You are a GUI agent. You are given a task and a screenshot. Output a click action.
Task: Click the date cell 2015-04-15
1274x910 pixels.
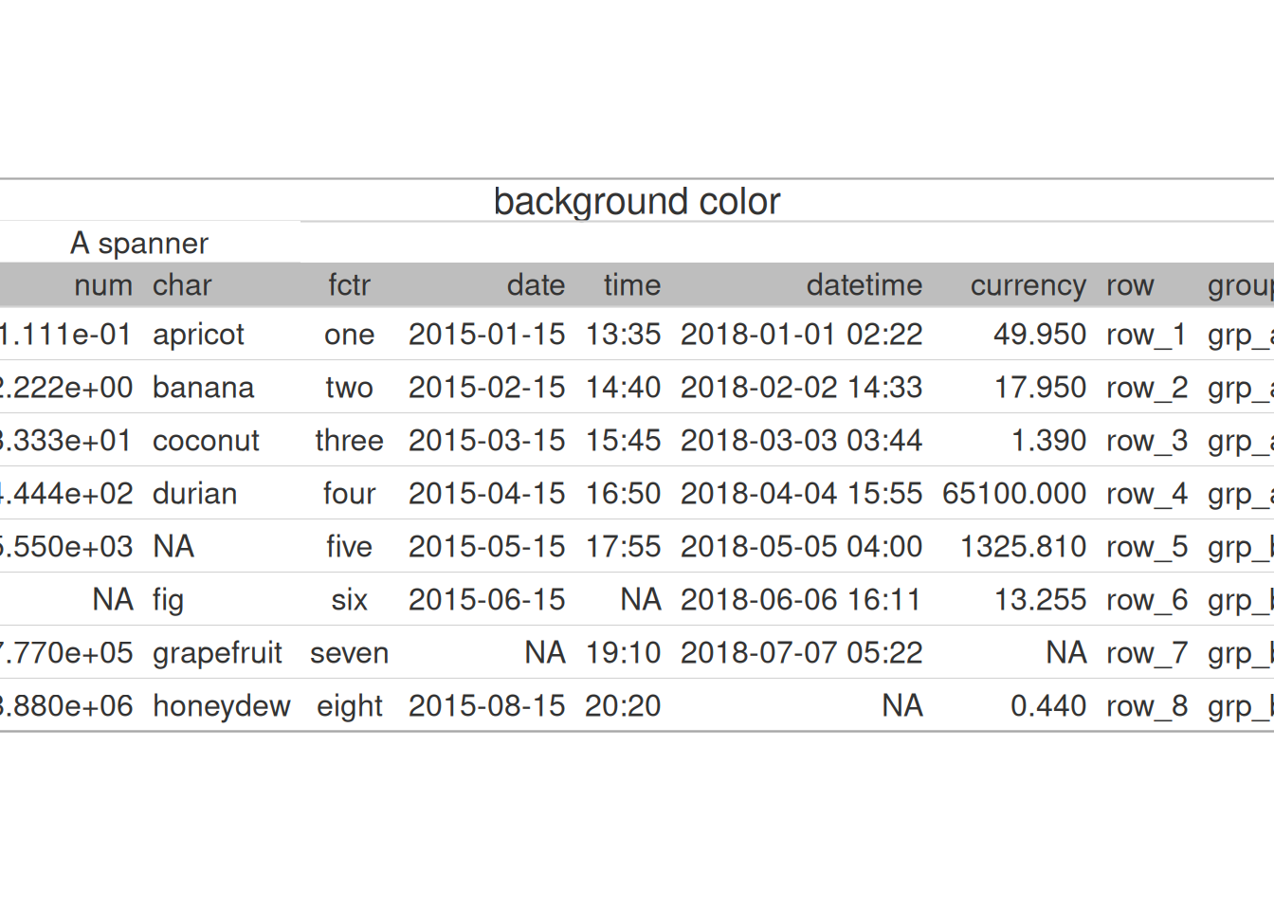pos(486,494)
